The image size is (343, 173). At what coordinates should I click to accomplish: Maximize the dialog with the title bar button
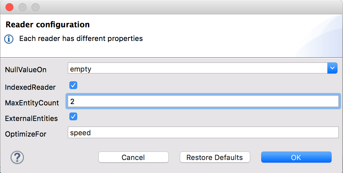tap(35, 7)
